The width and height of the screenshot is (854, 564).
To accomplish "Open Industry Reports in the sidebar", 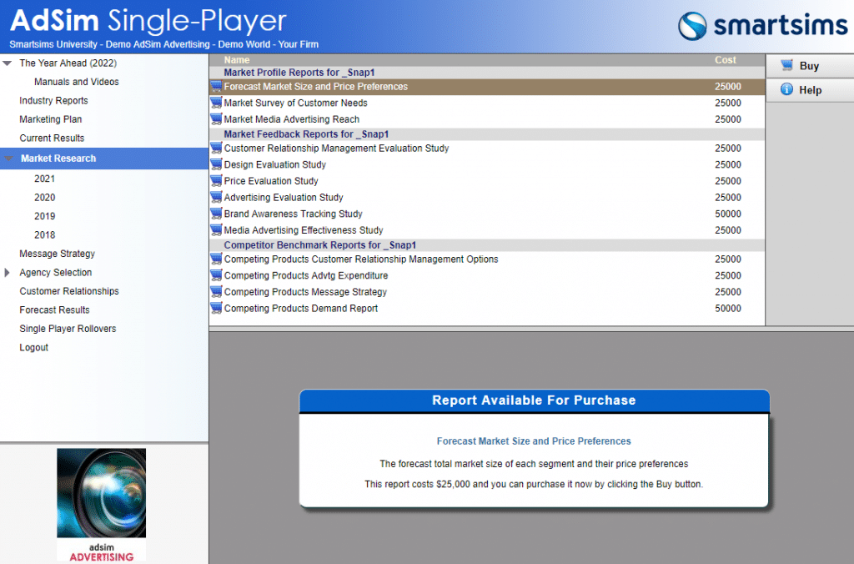I will coord(53,101).
